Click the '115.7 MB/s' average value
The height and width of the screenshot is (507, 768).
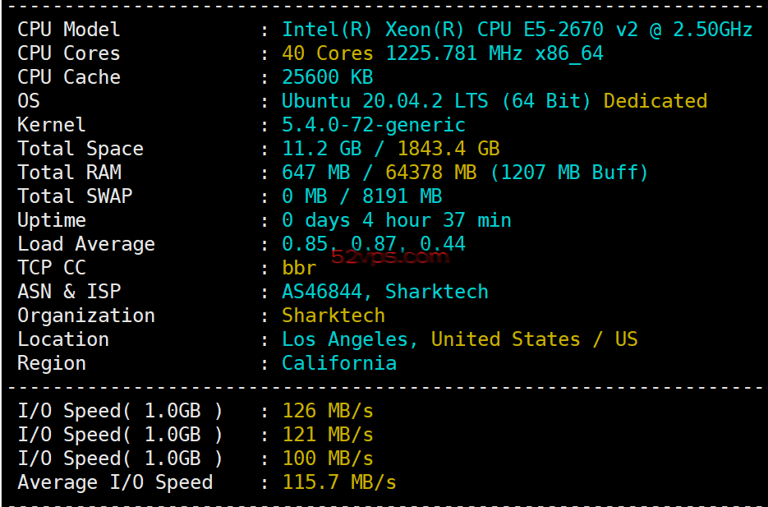pyautogui.click(x=339, y=482)
